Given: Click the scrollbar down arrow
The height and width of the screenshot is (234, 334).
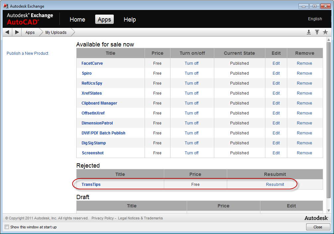Looking at the screenshot, I should tap(329, 210).
